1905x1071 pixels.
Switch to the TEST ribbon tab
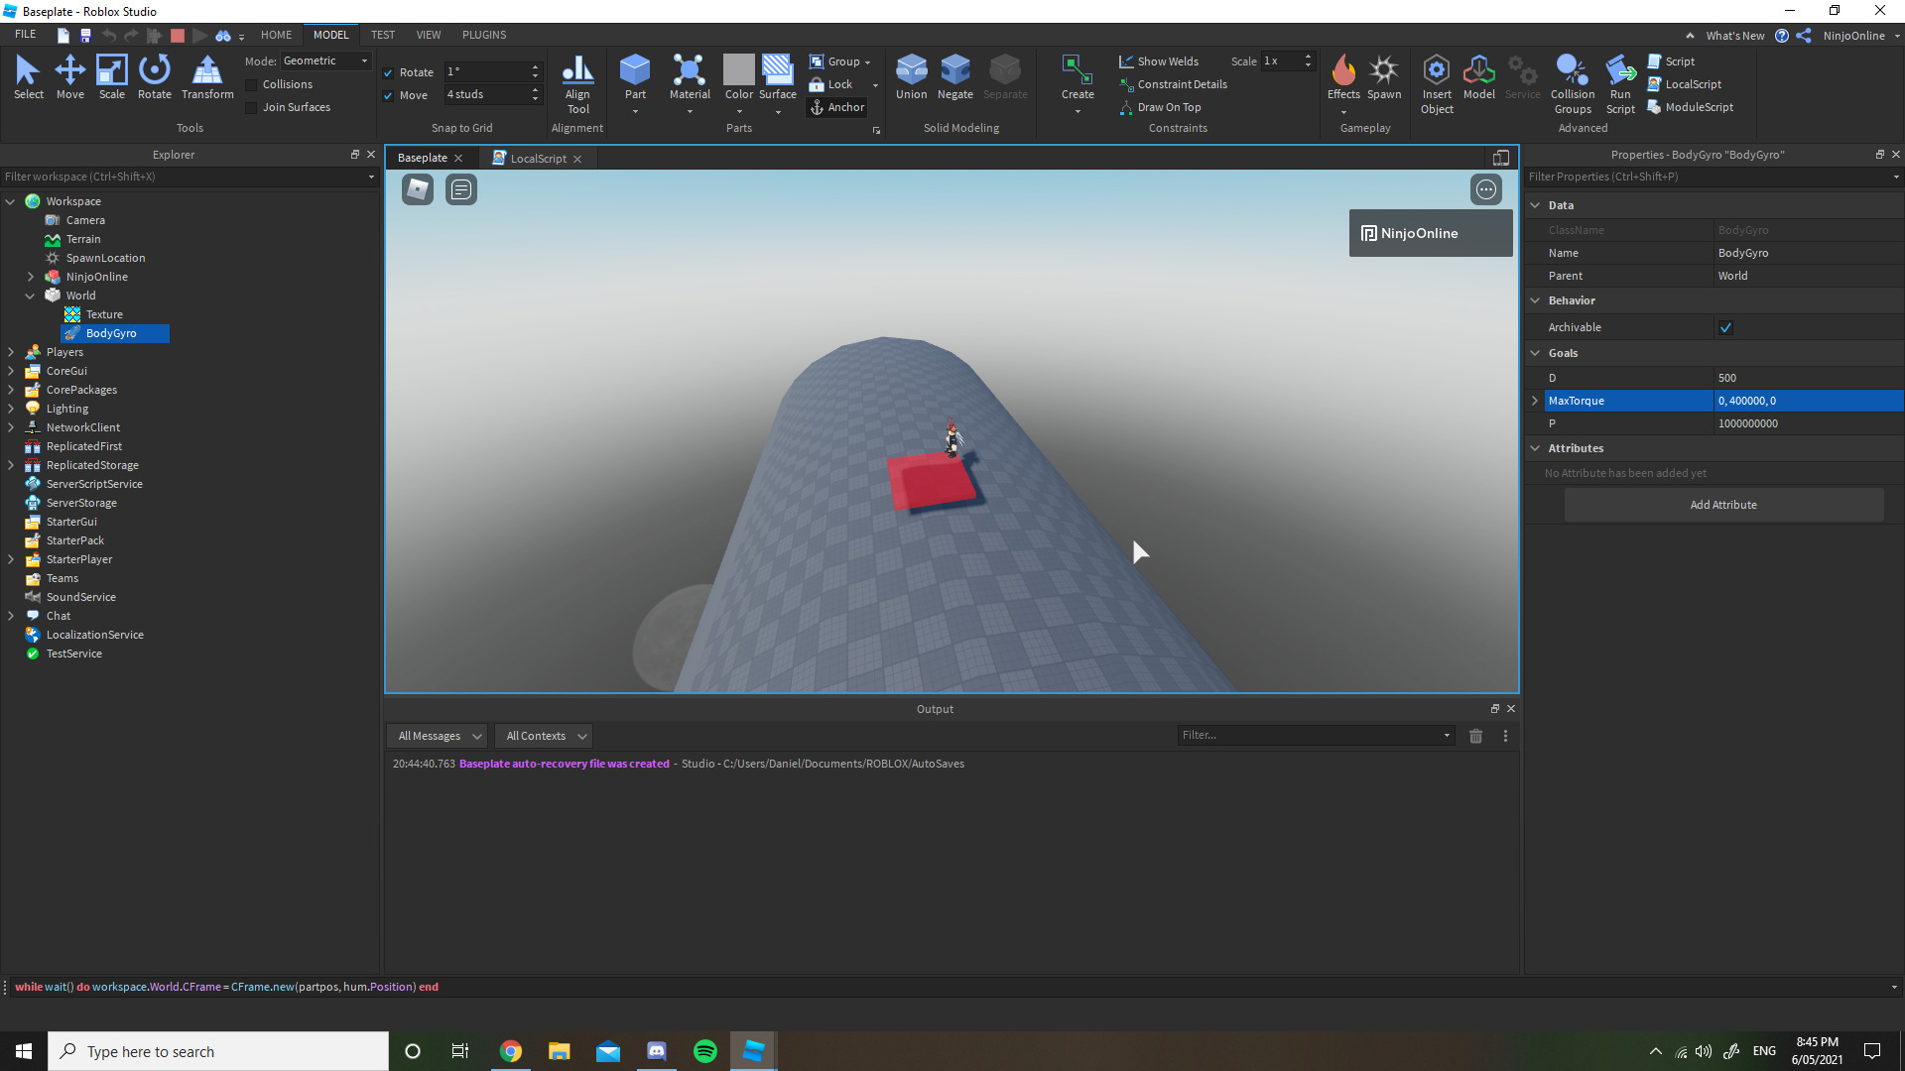click(x=382, y=35)
